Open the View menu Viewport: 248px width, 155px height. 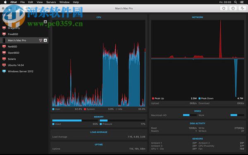click(40, 2)
